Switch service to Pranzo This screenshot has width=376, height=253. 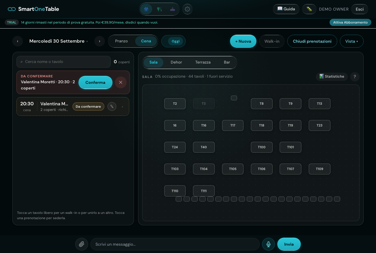pos(121,41)
